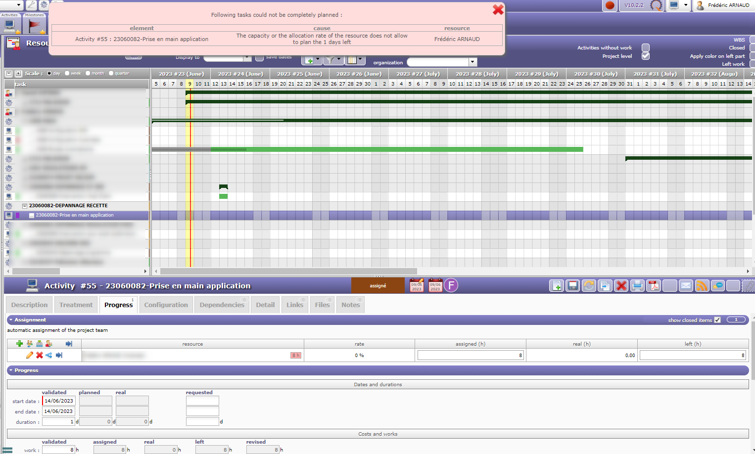
Task: Close the planning error notification
Action: click(x=498, y=9)
